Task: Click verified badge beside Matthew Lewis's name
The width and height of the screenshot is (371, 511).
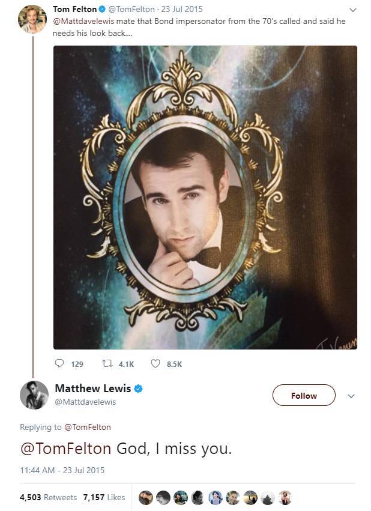Action: pyautogui.click(x=138, y=389)
